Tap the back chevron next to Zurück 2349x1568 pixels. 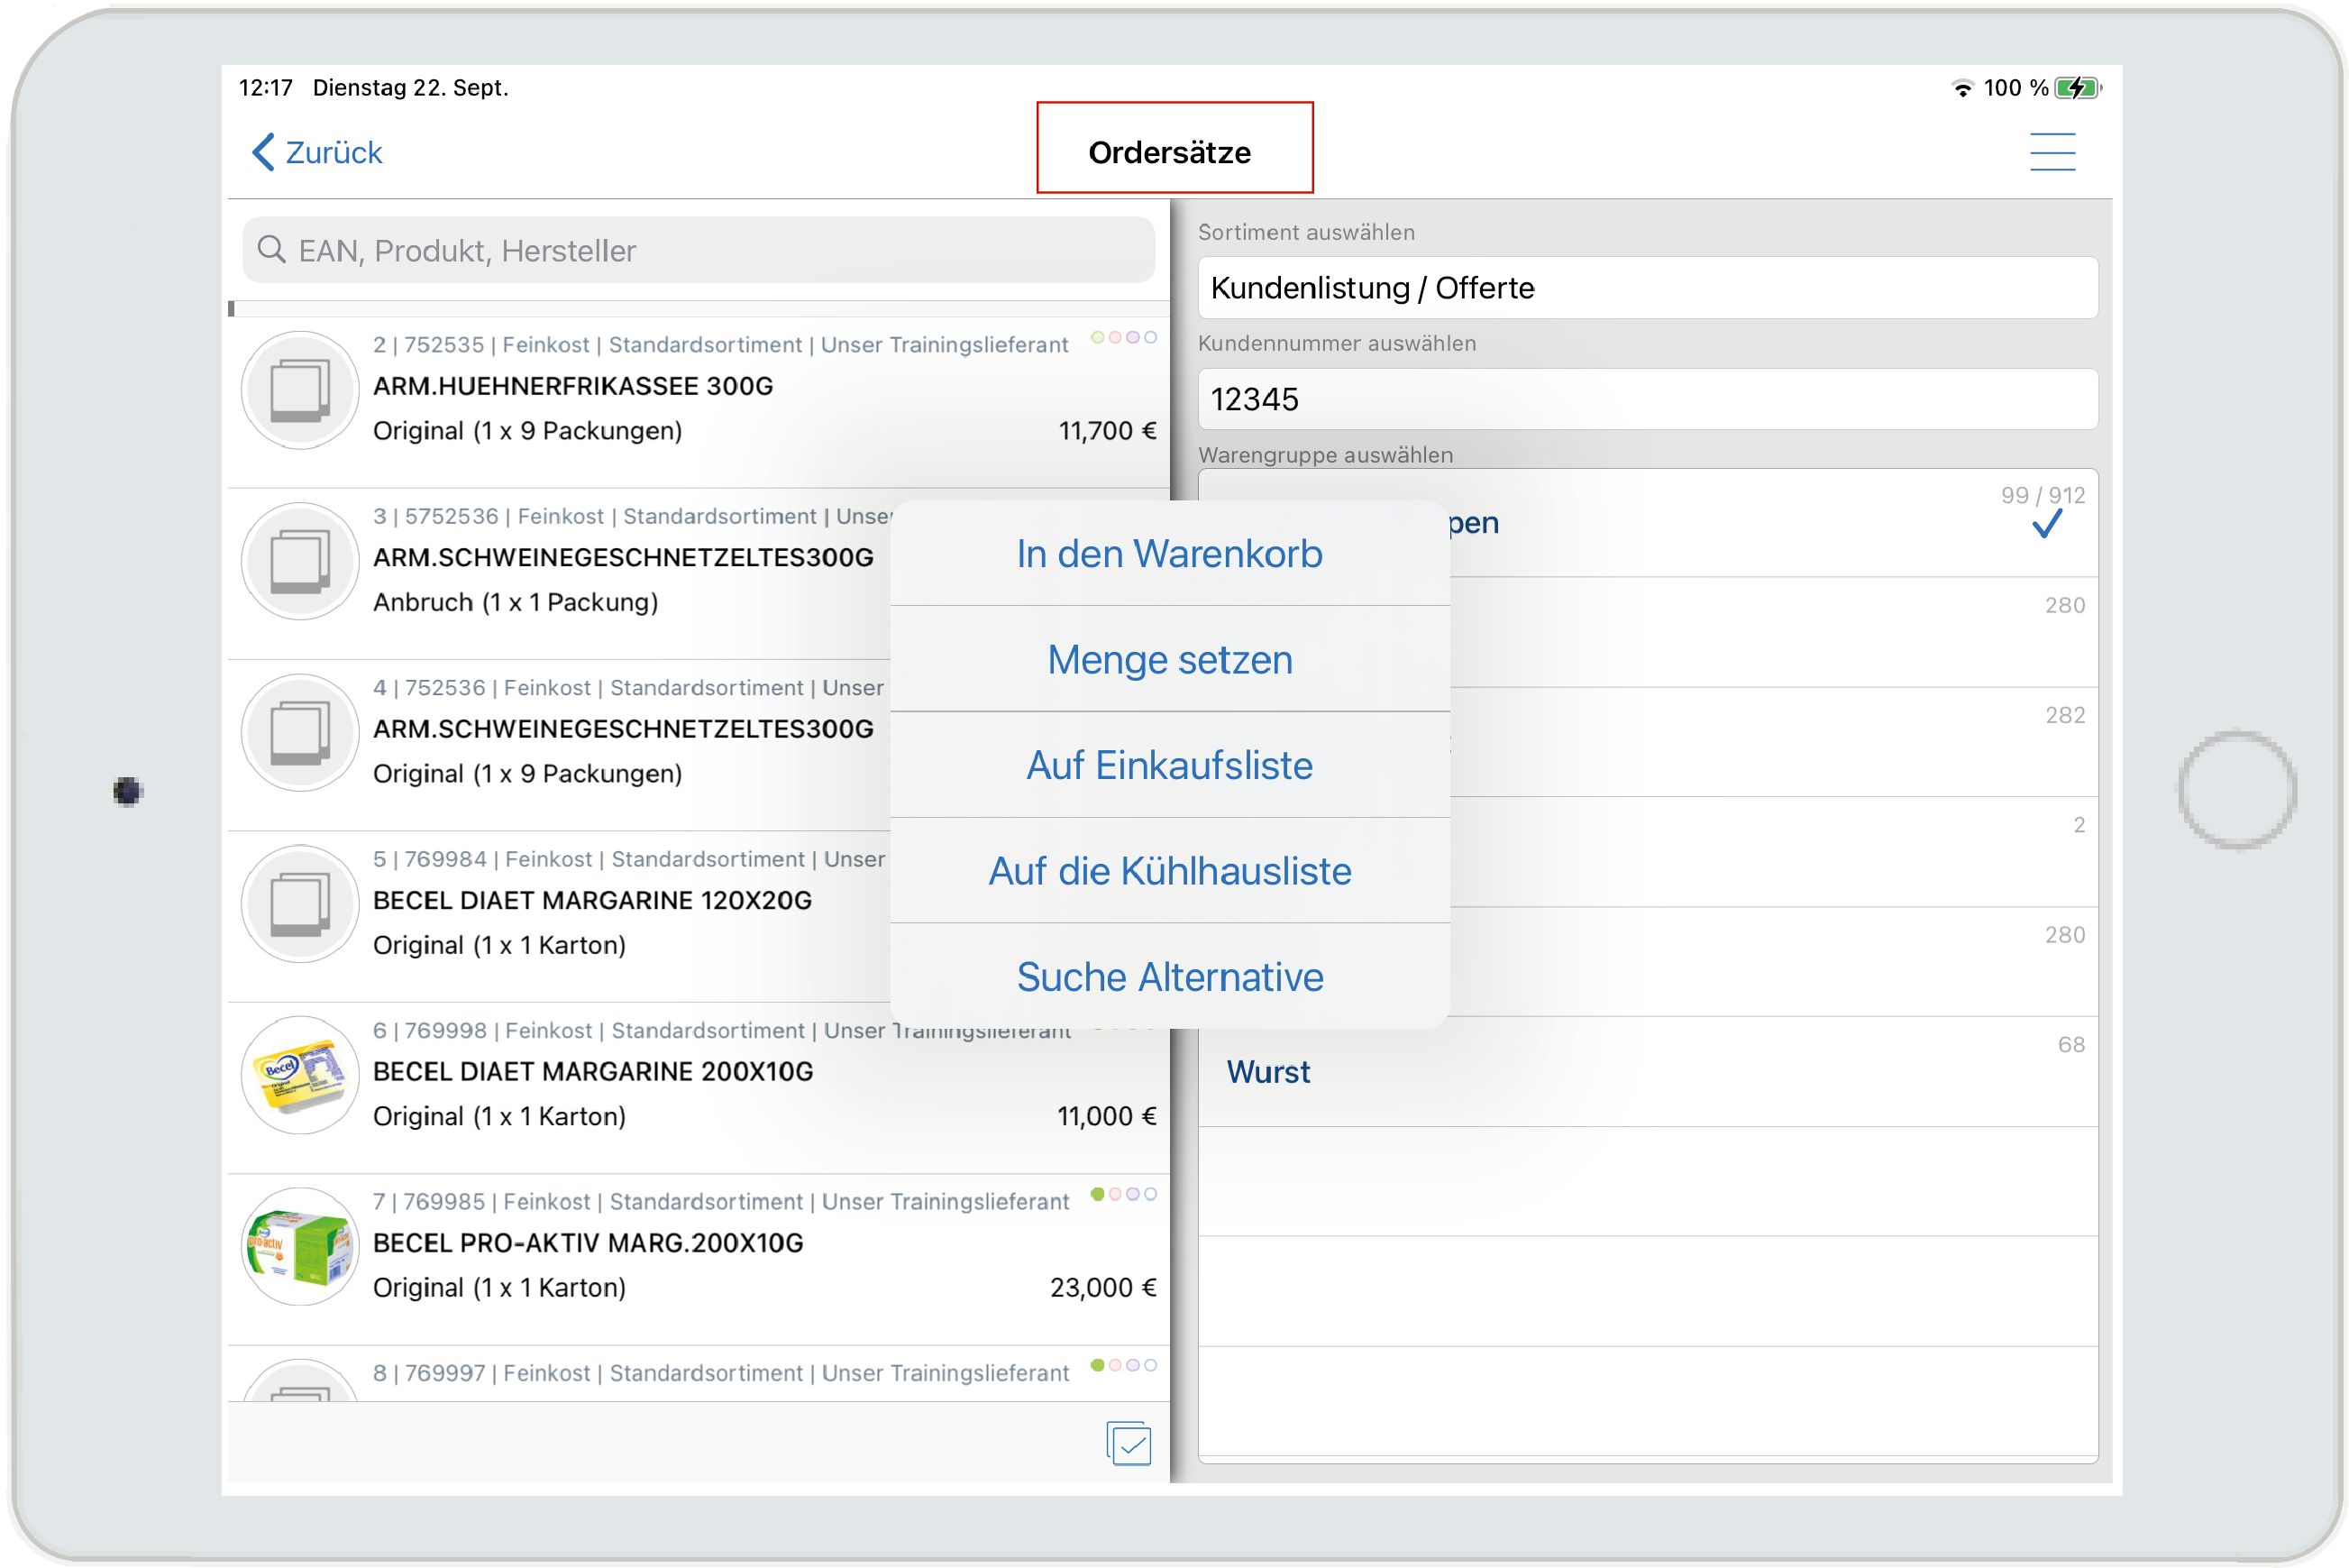click(x=263, y=152)
